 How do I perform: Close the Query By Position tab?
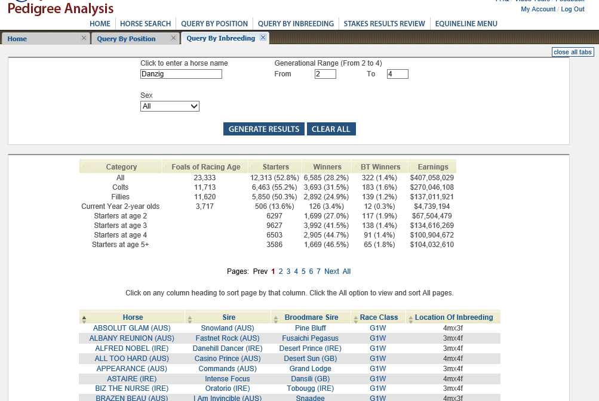click(x=174, y=38)
